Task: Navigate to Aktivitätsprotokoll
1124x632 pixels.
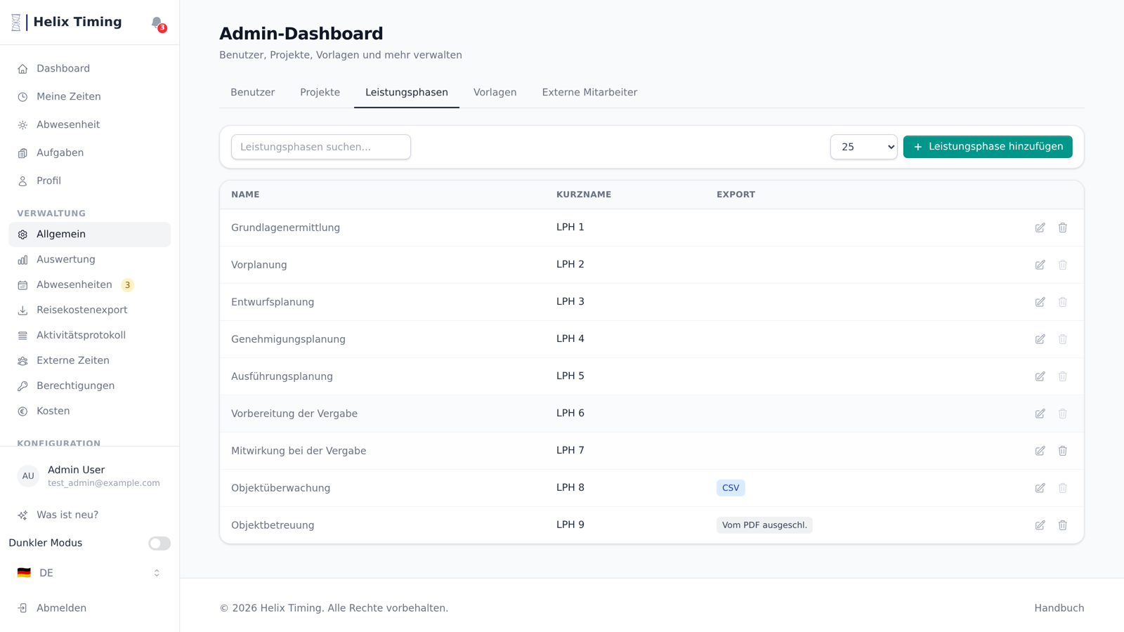Action: 90,336
